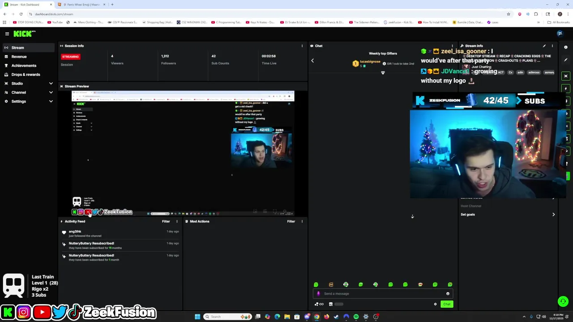Open Revenue page in sidebar
This screenshot has width=573, height=322.
tap(29, 56)
